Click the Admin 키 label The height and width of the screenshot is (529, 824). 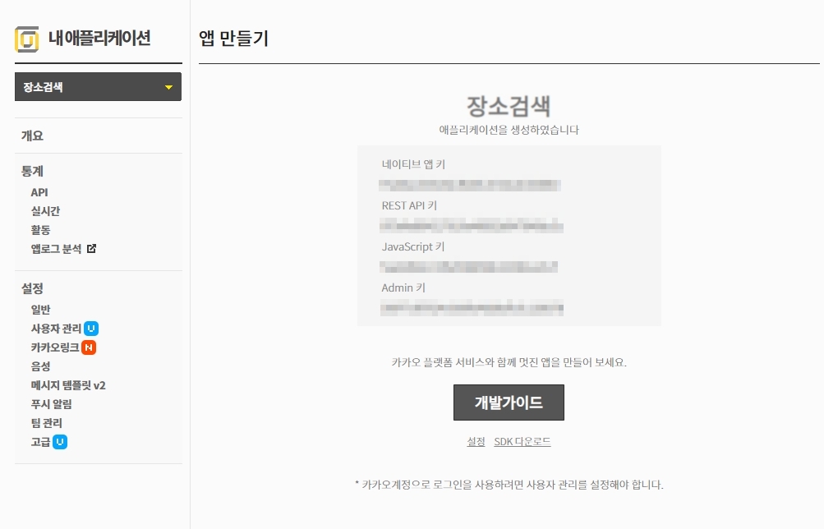[x=403, y=287]
